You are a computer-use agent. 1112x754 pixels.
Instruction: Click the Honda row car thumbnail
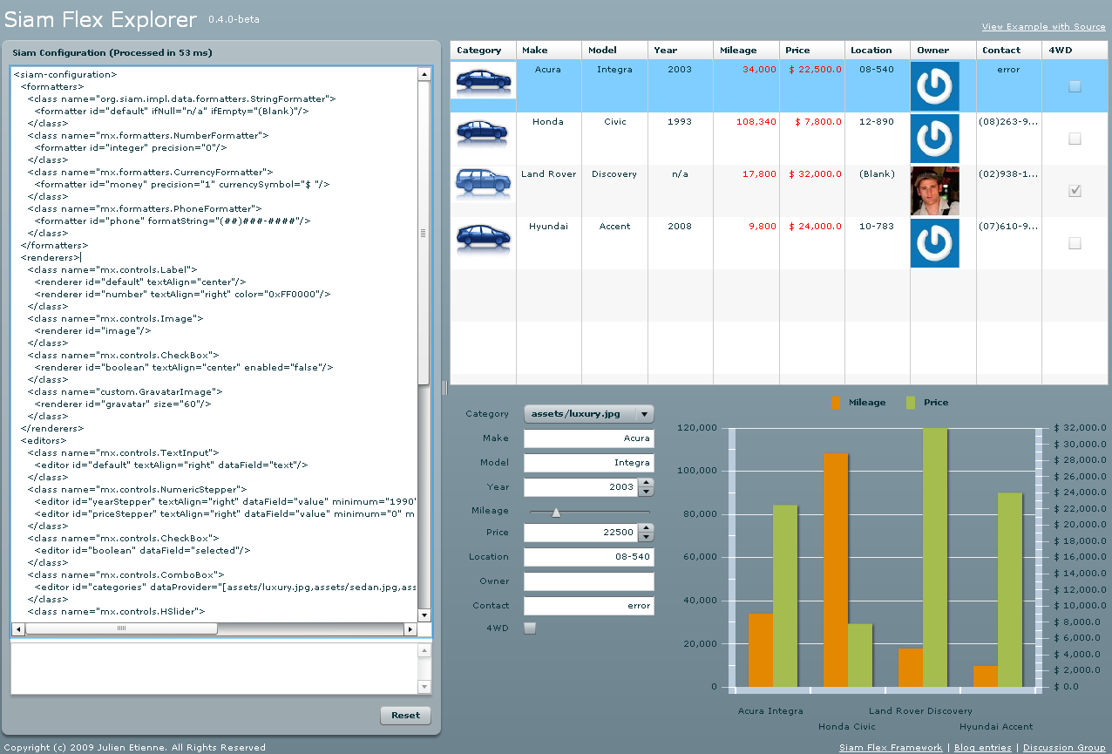[x=484, y=132]
